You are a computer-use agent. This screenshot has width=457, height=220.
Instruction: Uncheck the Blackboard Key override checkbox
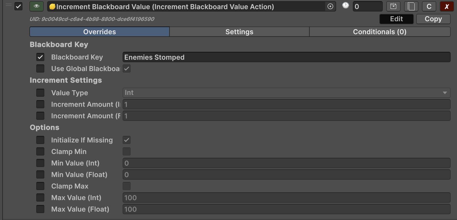pos(40,57)
